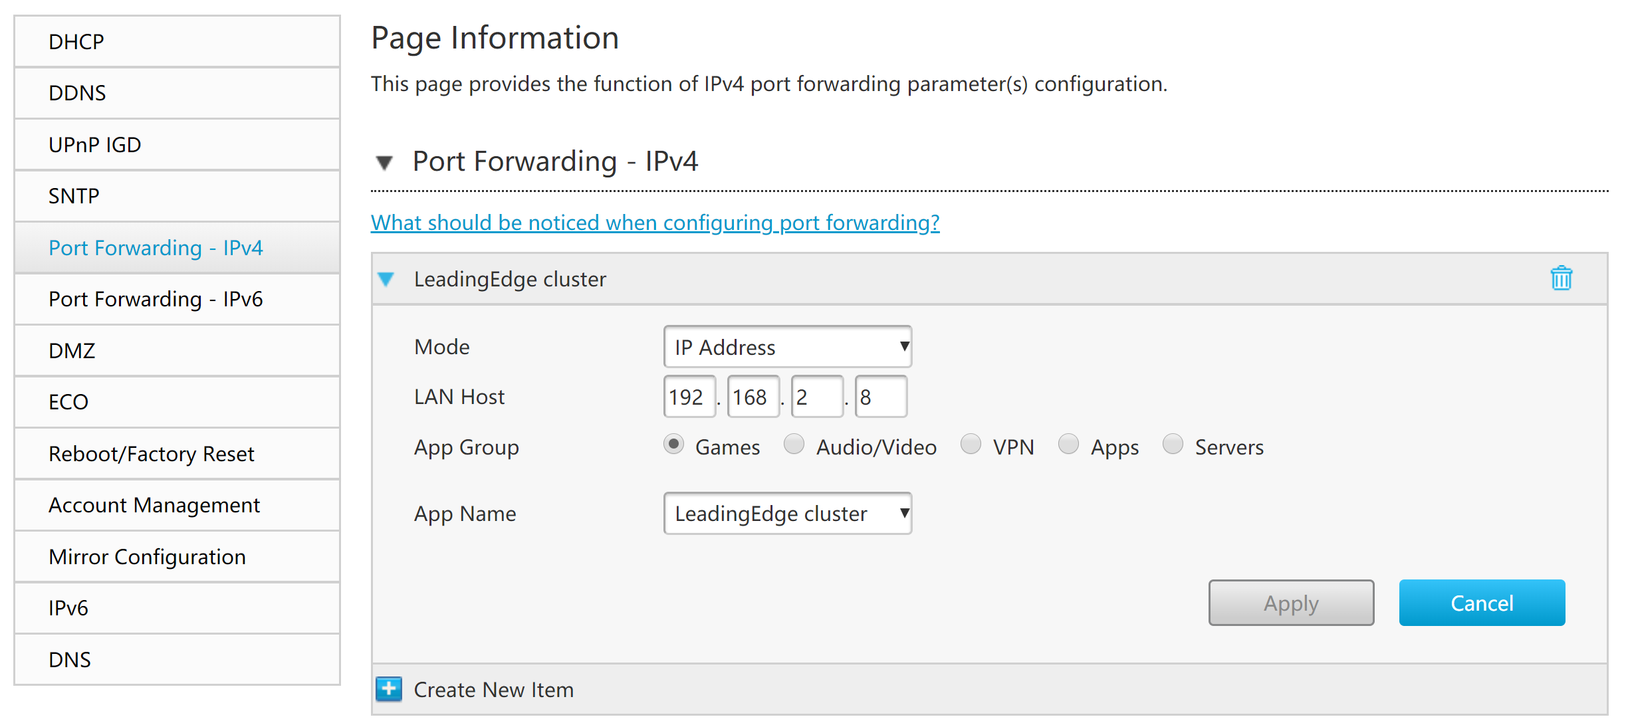The image size is (1628, 719).
Task: Open the SNTP menu item
Action: (177, 196)
